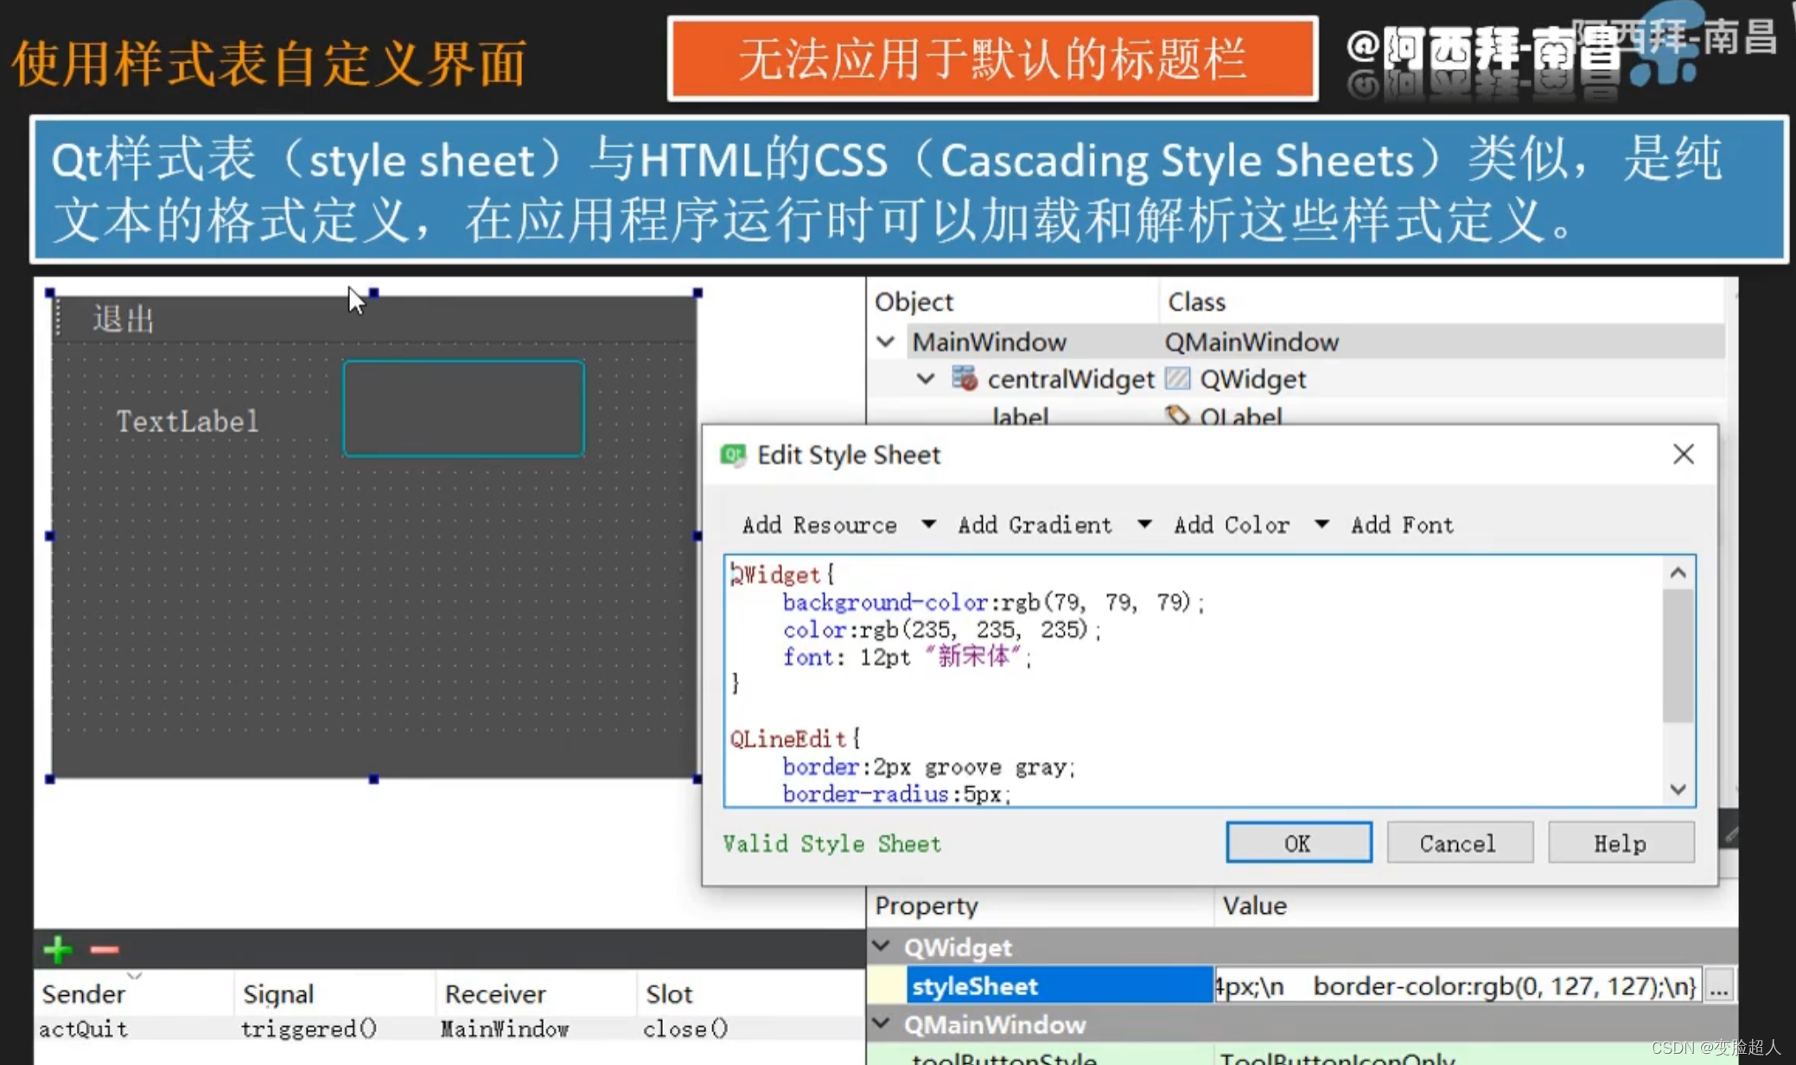Close the Edit Style Sheet dialog
This screenshot has height=1065, width=1796.
click(1683, 454)
